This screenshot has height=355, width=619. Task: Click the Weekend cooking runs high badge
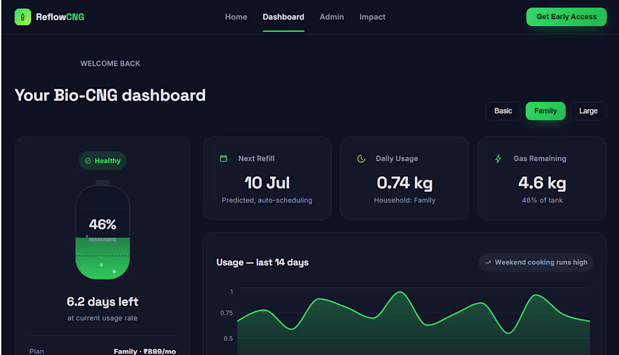pos(536,262)
